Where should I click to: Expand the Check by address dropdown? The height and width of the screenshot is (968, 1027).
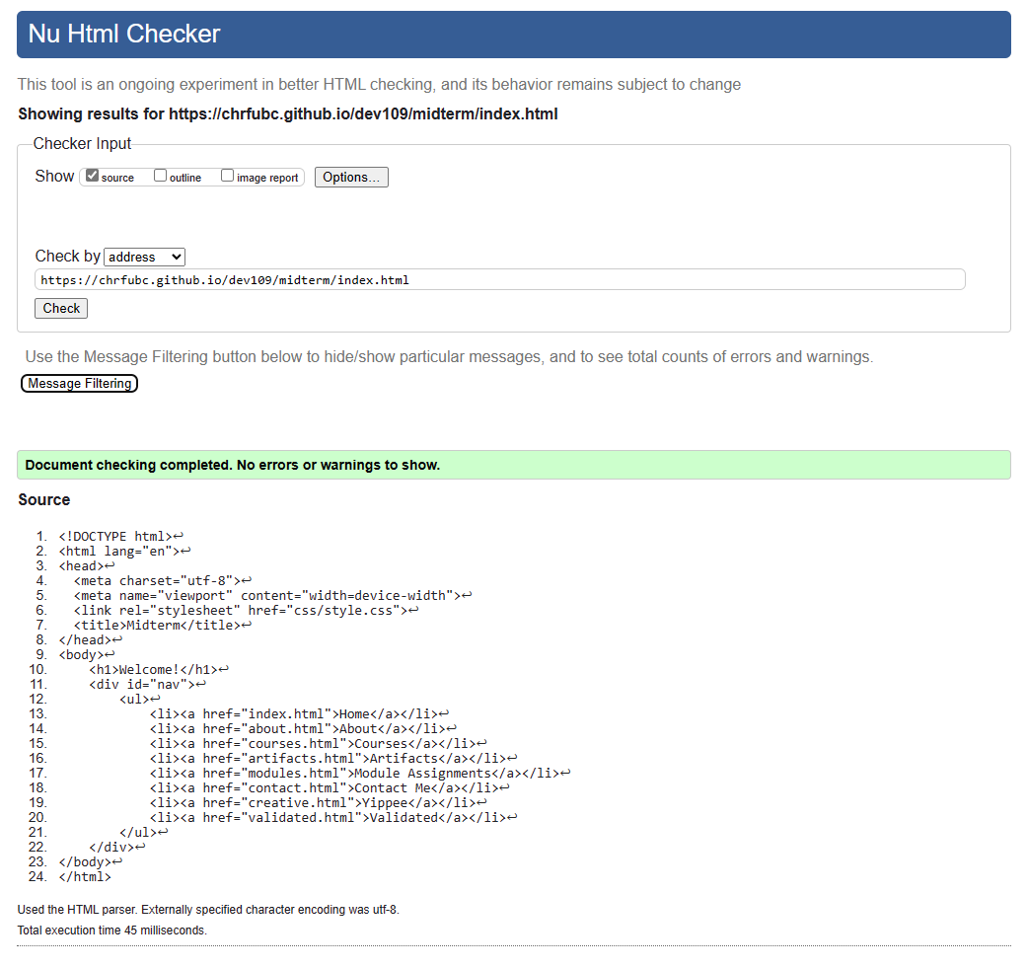pyautogui.click(x=145, y=257)
